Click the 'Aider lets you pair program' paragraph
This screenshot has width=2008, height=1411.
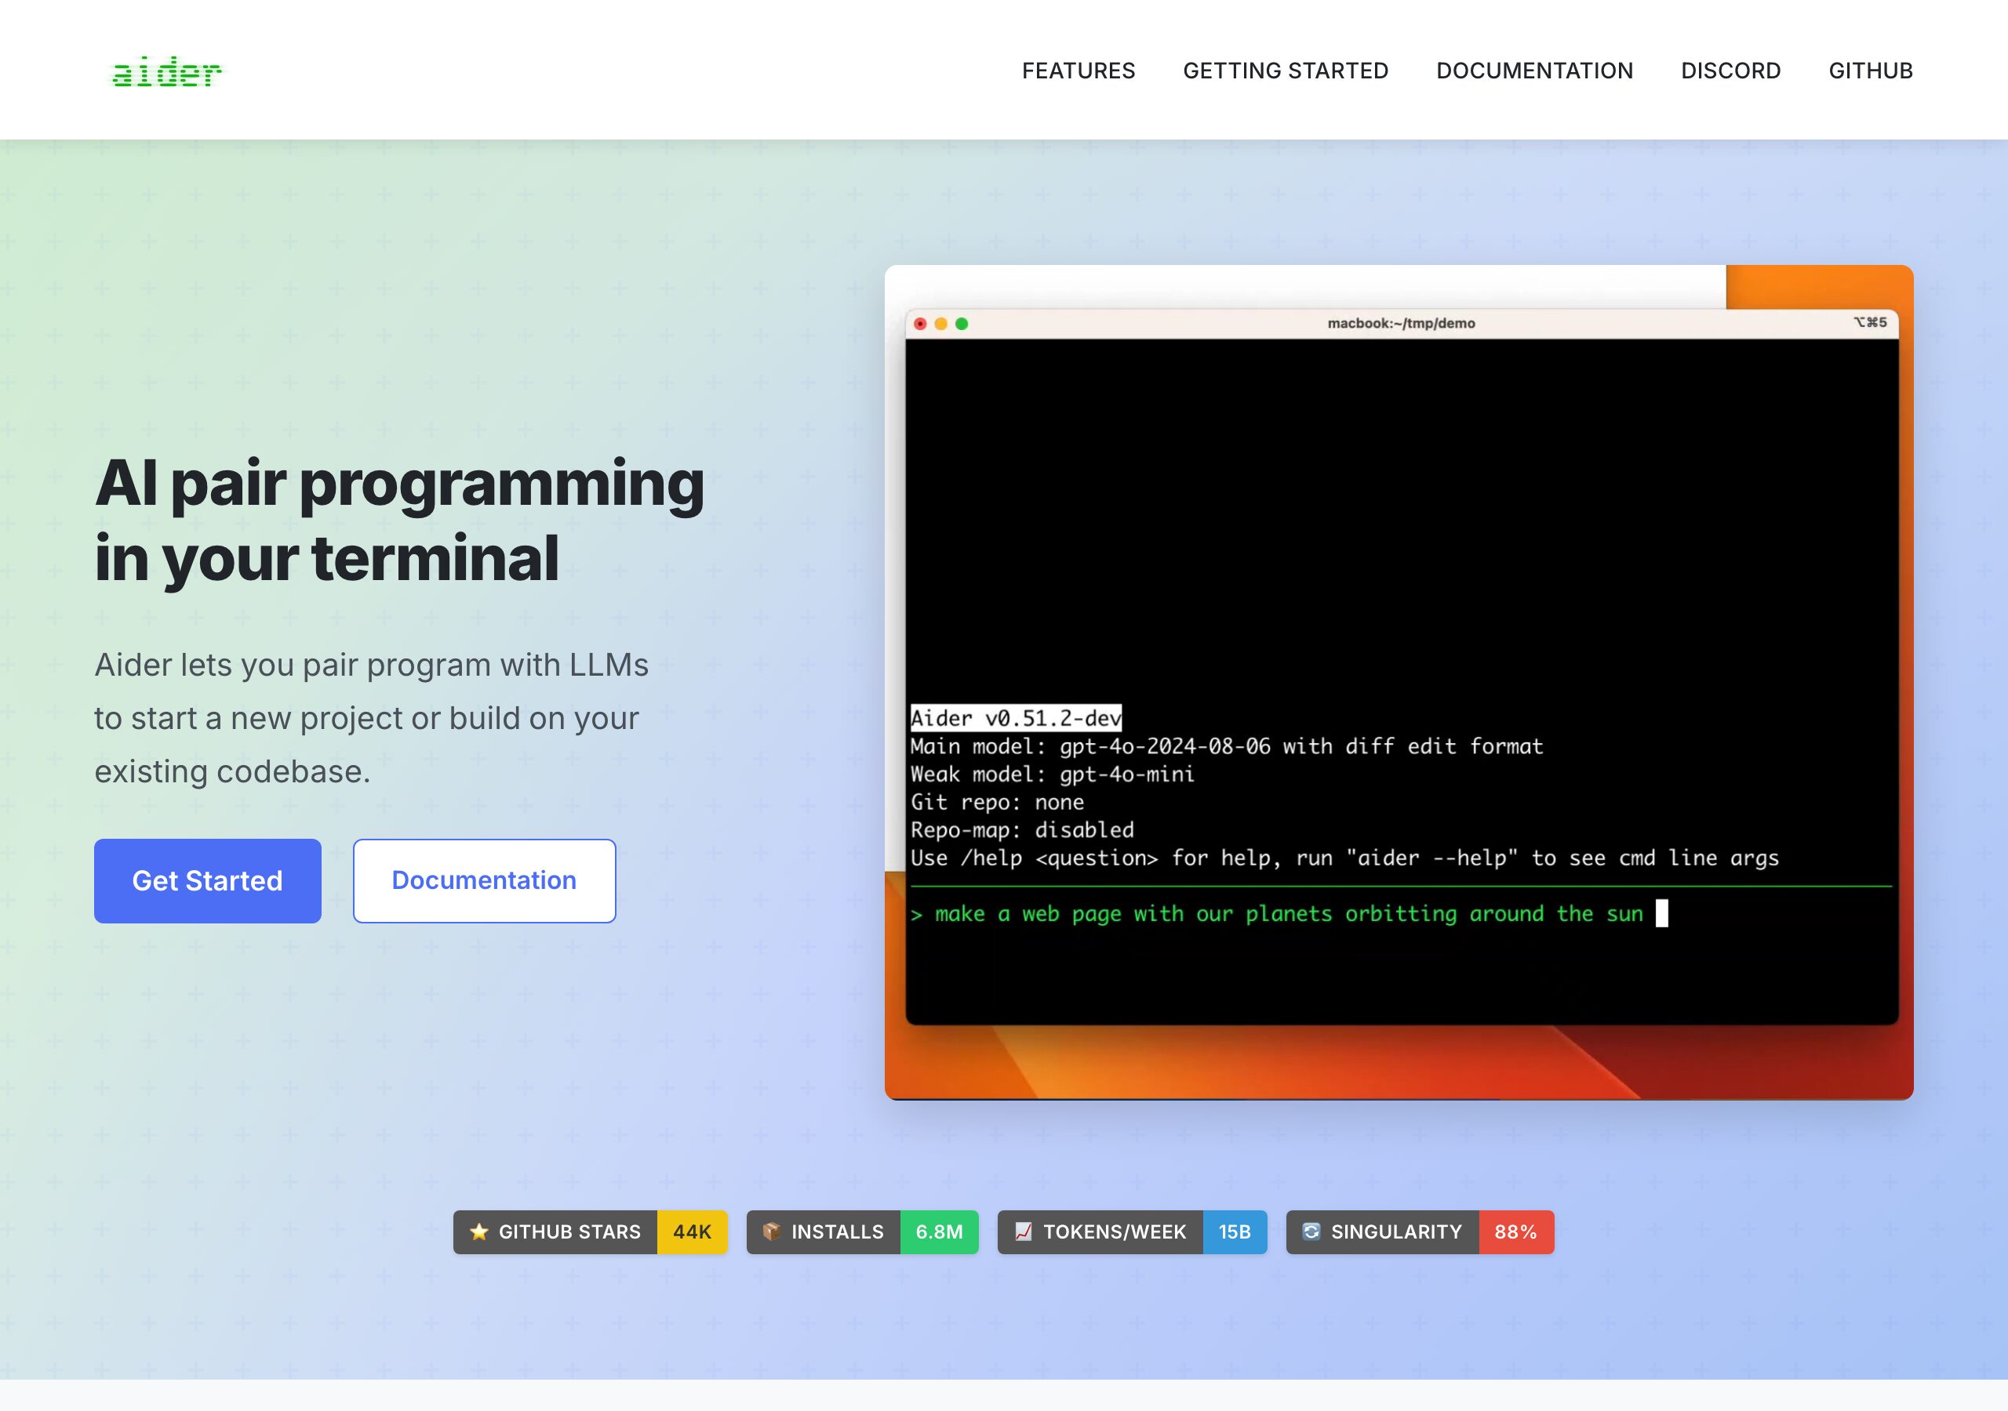[372, 718]
